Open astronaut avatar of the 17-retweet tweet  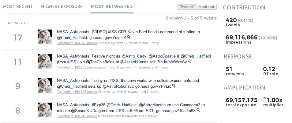click(x=45, y=37)
